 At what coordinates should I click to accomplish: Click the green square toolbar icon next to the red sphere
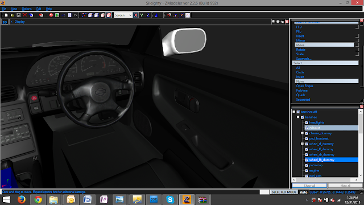click(x=57, y=15)
